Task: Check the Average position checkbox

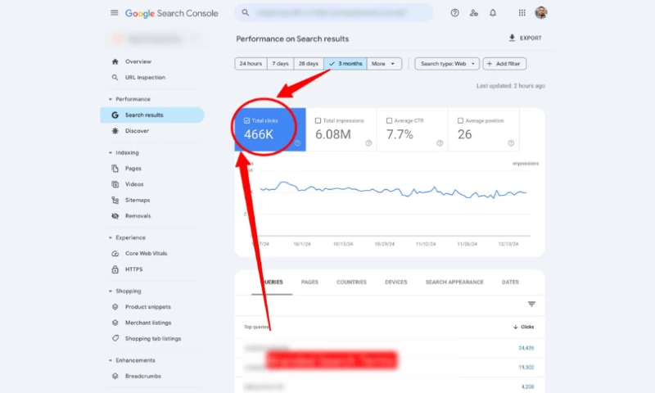Action: click(x=460, y=120)
